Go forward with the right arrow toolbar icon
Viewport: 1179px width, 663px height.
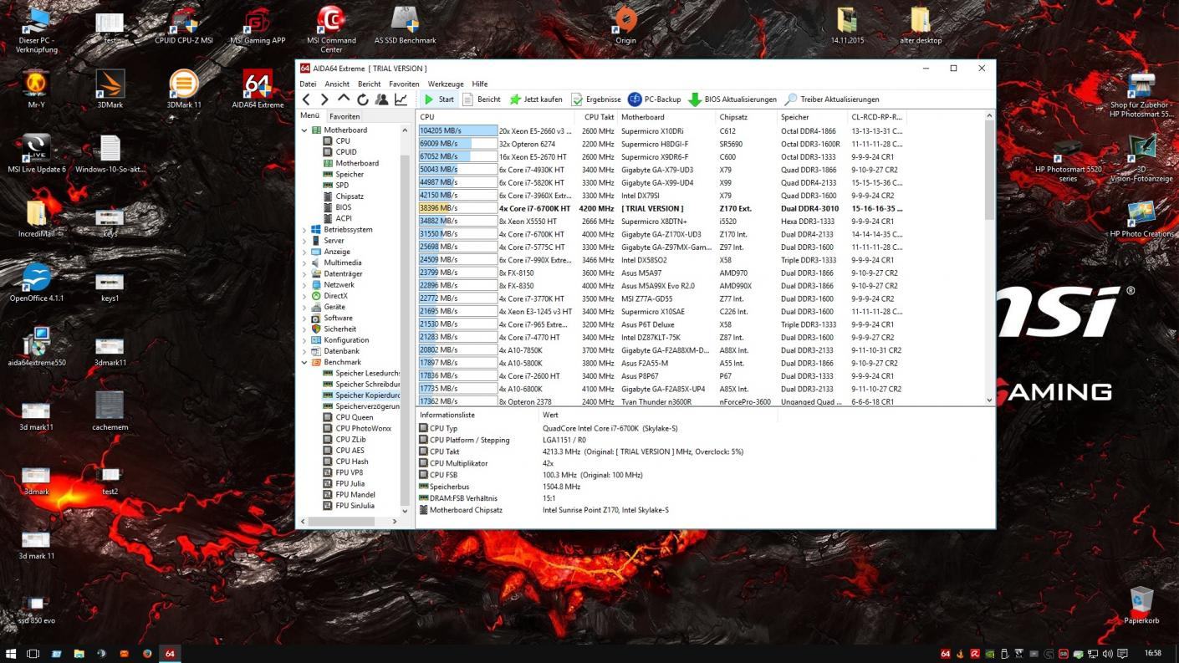[324, 99]
